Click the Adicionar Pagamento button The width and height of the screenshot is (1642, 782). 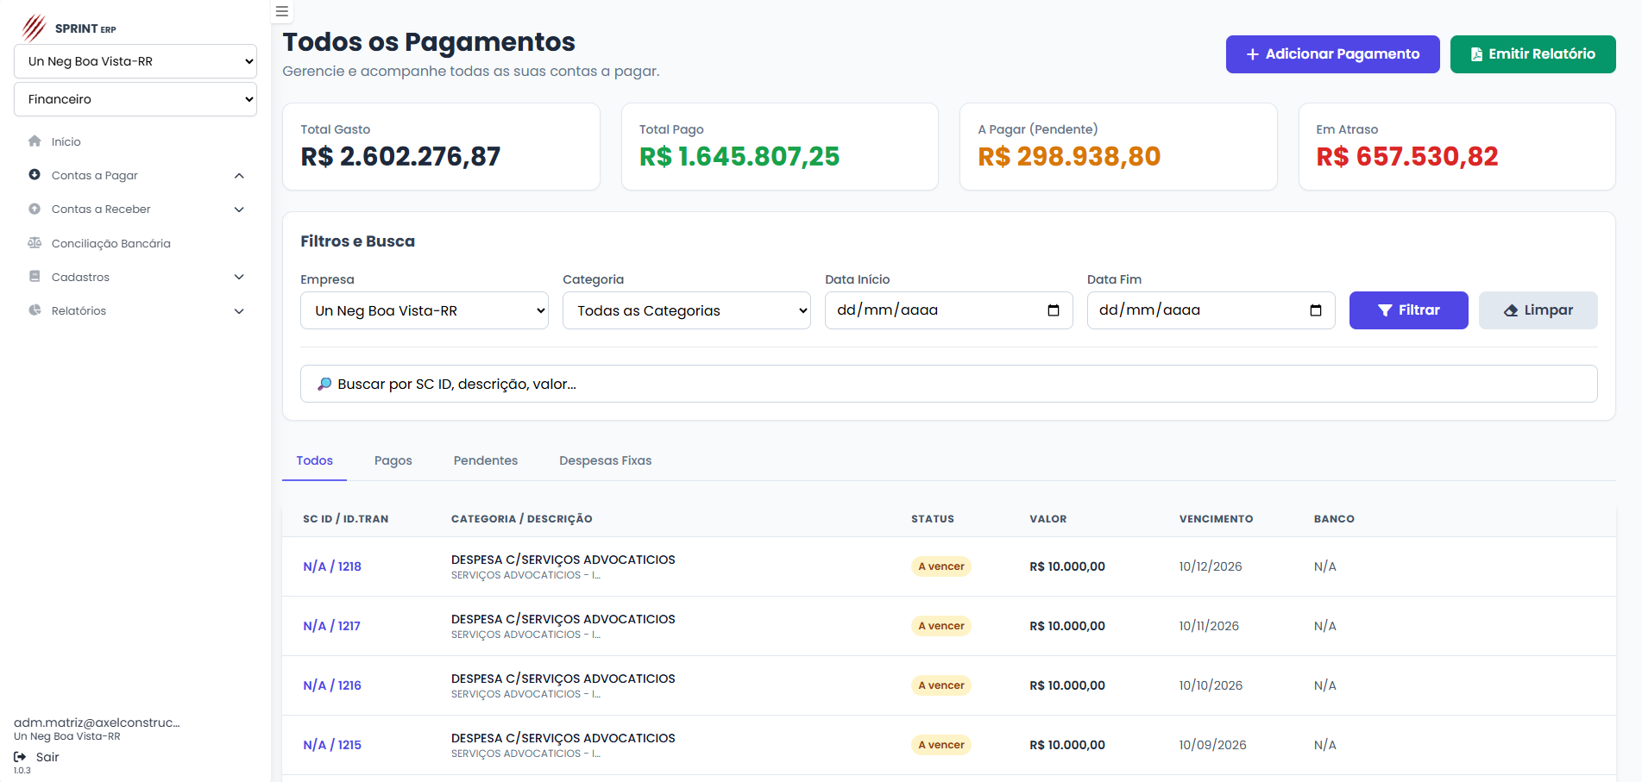pyautogui.click(x=1332, y=54)
